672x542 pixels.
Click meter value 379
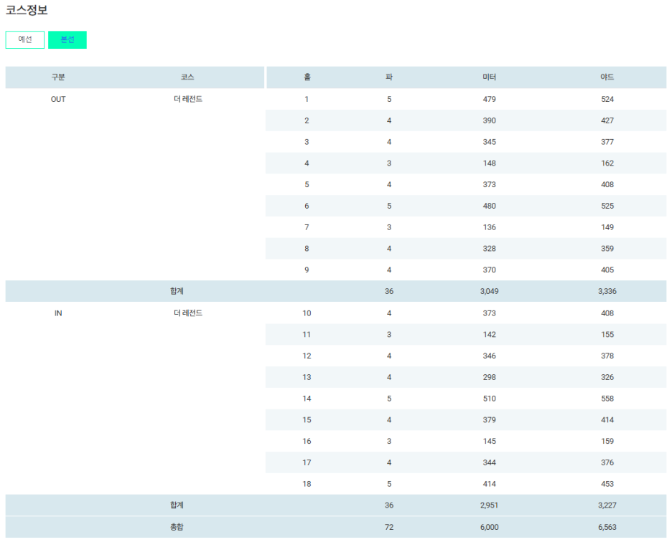pyautogui.click(x=489, y=420)
